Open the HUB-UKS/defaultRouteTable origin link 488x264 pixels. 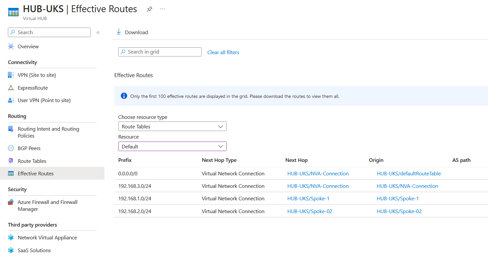[409, 173]
